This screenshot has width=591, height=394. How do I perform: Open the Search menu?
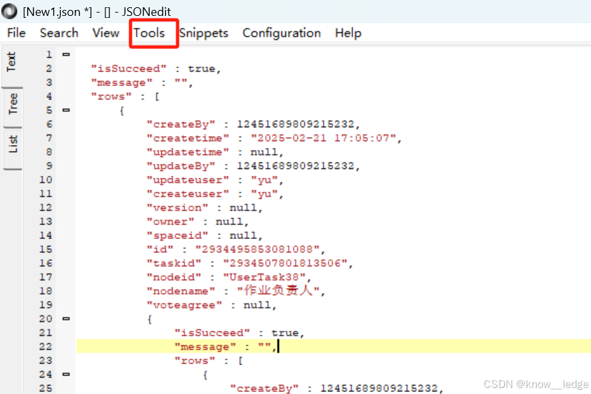click(x=59, y=32)
